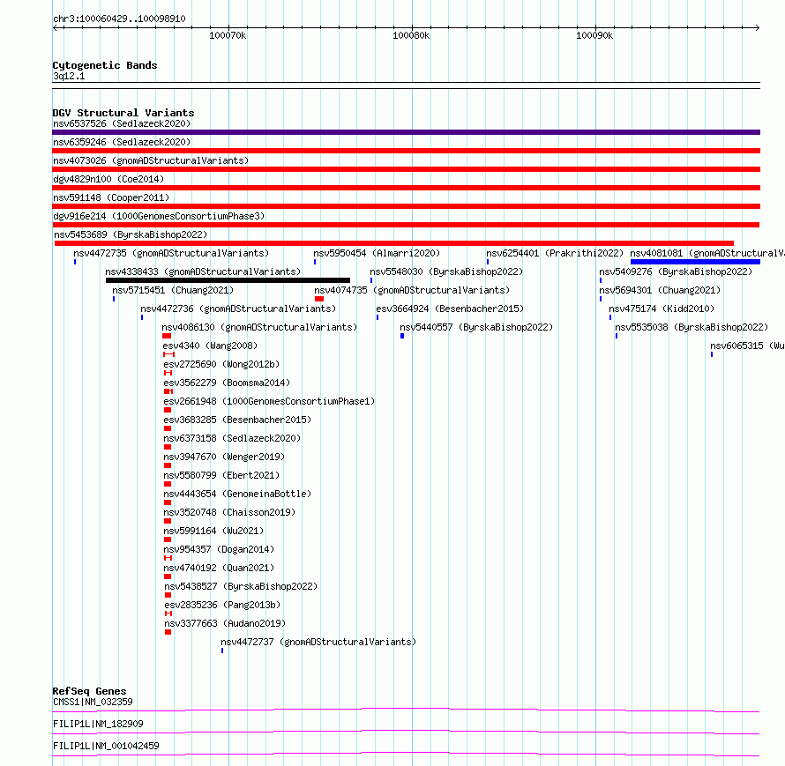785x766 pixels.
Task: Open the nsv6065315 variant label
Action: click(747, 346)
